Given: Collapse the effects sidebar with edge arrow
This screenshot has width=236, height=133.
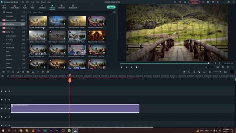Looking at the screenshot, I should 28,40.
